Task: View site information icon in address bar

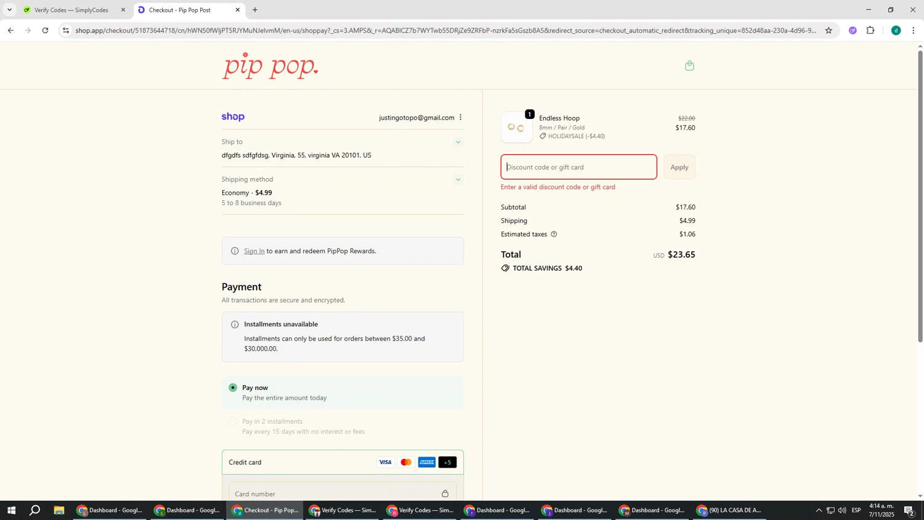Action: coord(66,30)
